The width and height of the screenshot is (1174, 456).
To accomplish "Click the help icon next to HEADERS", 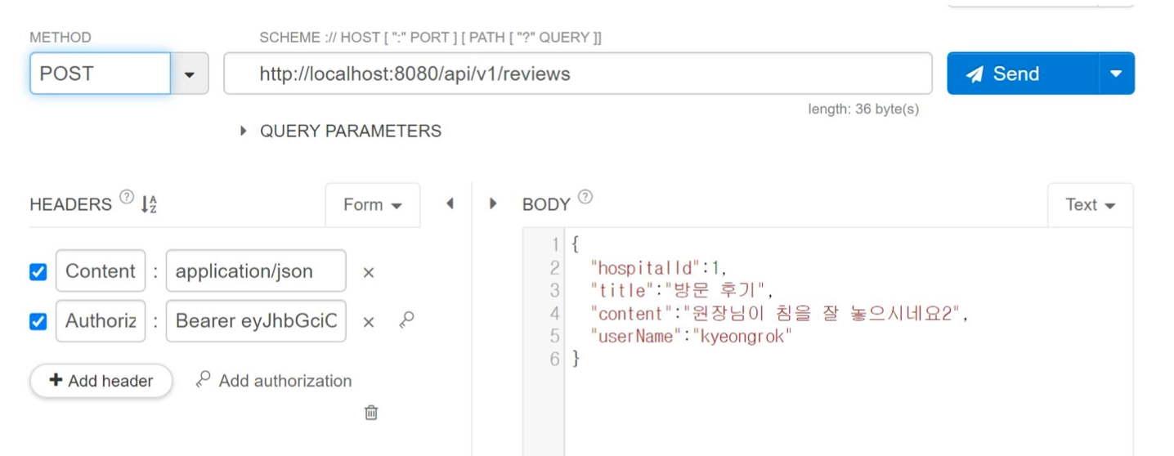I will (x=126, y=197).
